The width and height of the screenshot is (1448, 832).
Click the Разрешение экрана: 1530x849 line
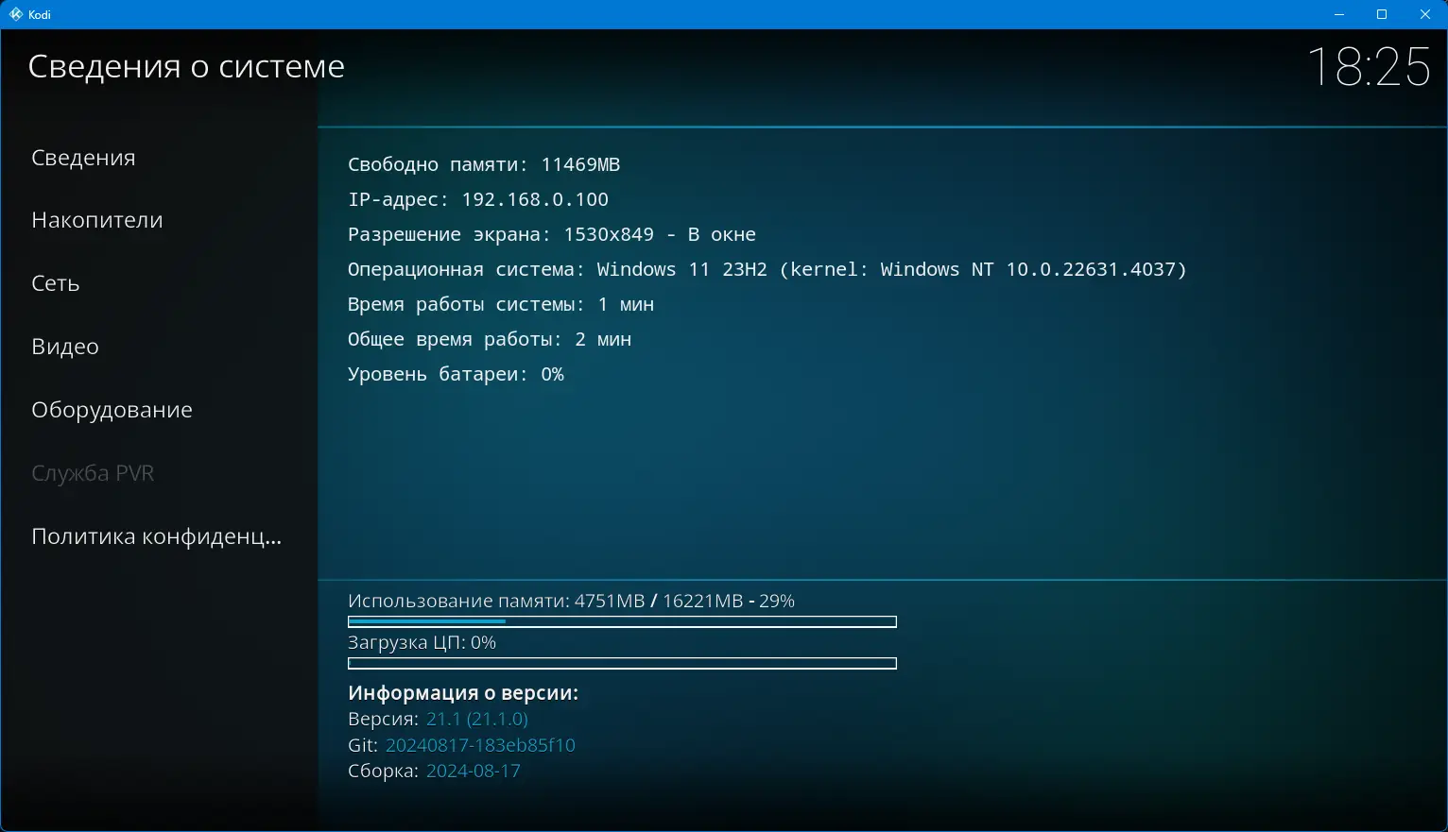pos(552,234)
